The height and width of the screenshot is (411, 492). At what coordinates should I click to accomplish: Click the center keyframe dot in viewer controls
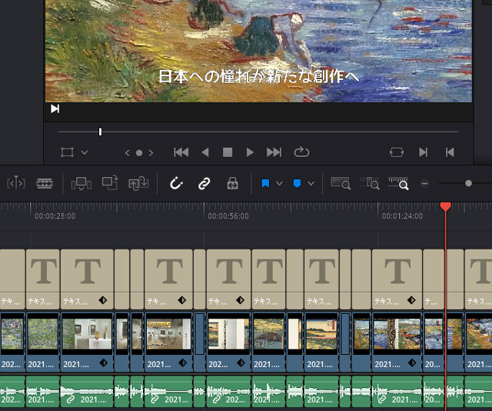point(139,152)
